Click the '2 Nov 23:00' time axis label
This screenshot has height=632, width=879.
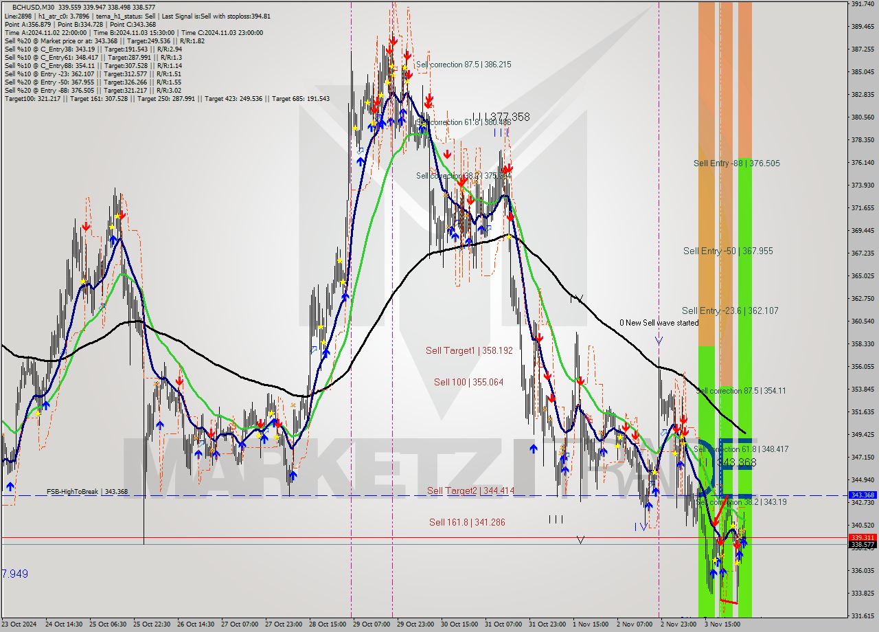[x=678, y=624]
